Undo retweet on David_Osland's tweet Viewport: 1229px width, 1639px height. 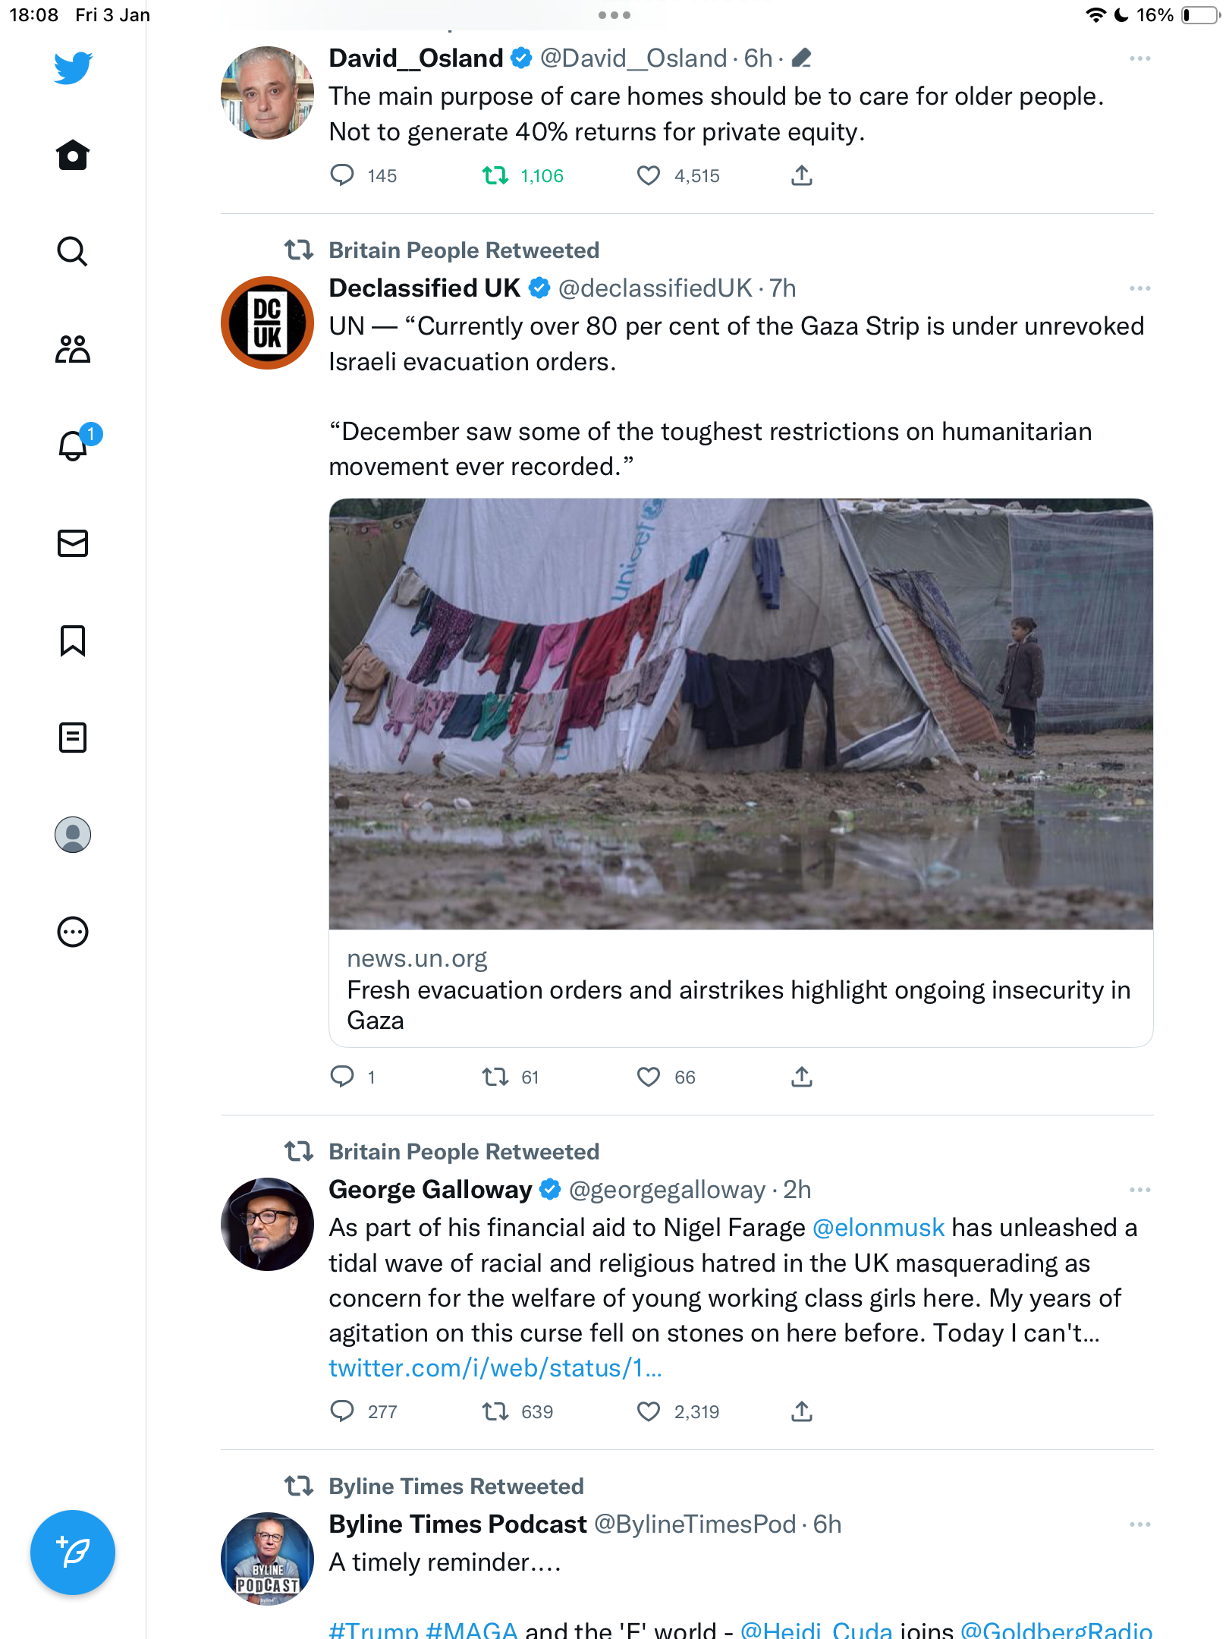495,176
